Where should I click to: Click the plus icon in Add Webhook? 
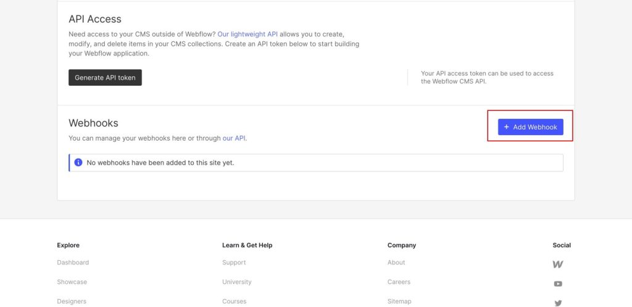point(507,127)
